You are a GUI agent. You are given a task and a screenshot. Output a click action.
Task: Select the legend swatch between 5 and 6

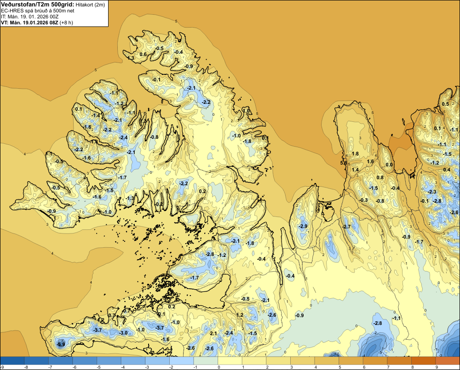pos(351,361)
